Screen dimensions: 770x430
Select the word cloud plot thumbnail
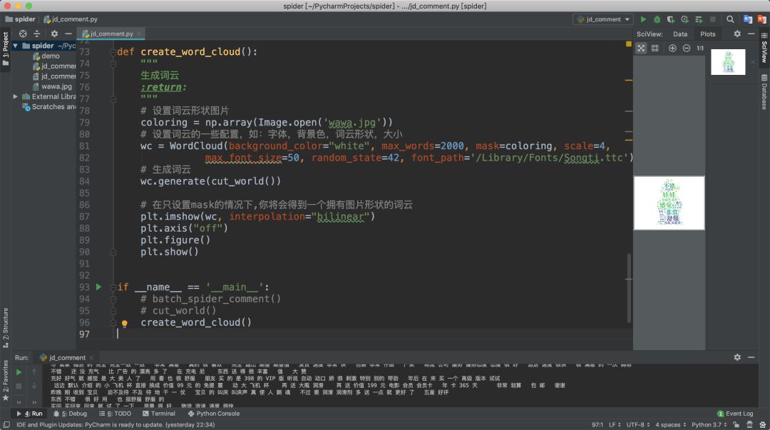point(728,62)
